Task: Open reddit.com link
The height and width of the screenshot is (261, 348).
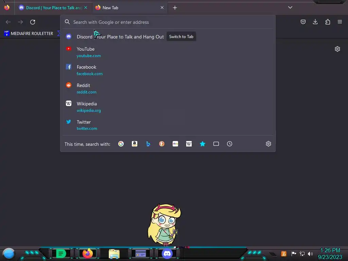Action: [86, 92]
